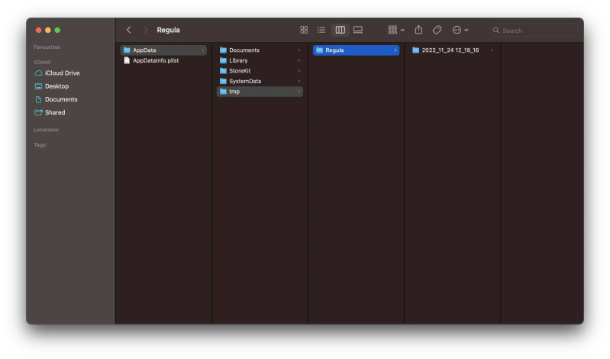
Task: Click the SystemData folder icon
Action: 223,81
